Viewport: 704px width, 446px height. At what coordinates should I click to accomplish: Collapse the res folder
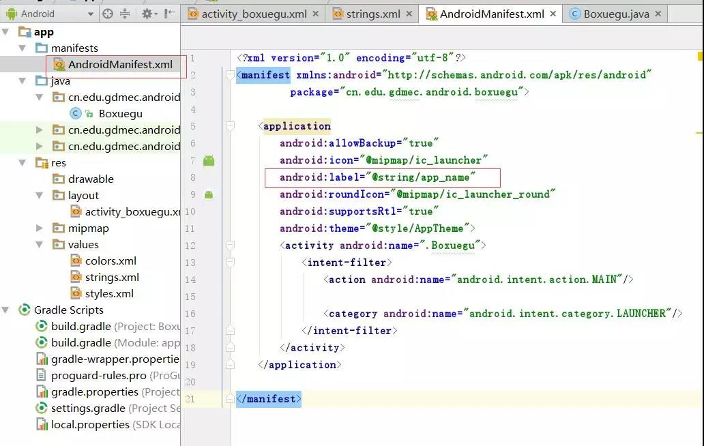23,162
